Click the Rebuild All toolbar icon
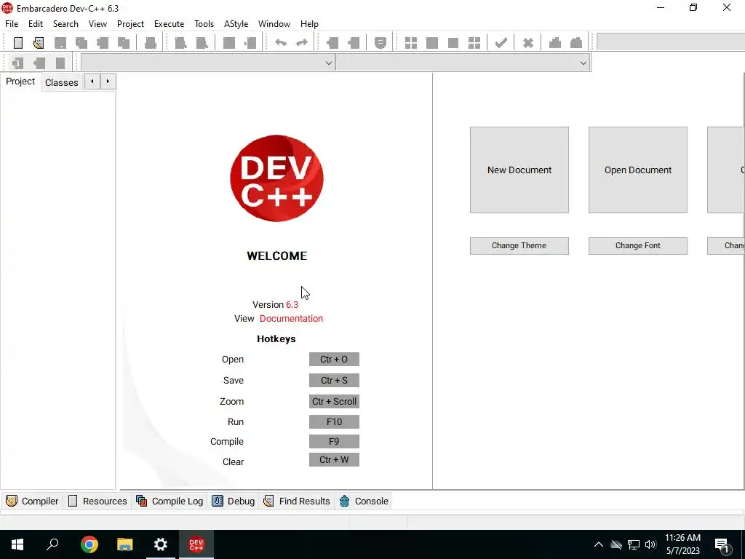745x559 pixels. click(474, 43)
